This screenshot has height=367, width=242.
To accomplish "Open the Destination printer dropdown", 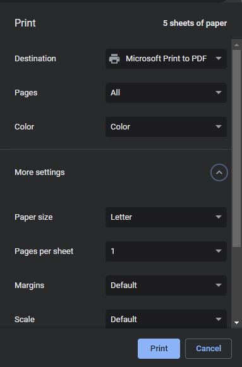I will pos(166,59).
